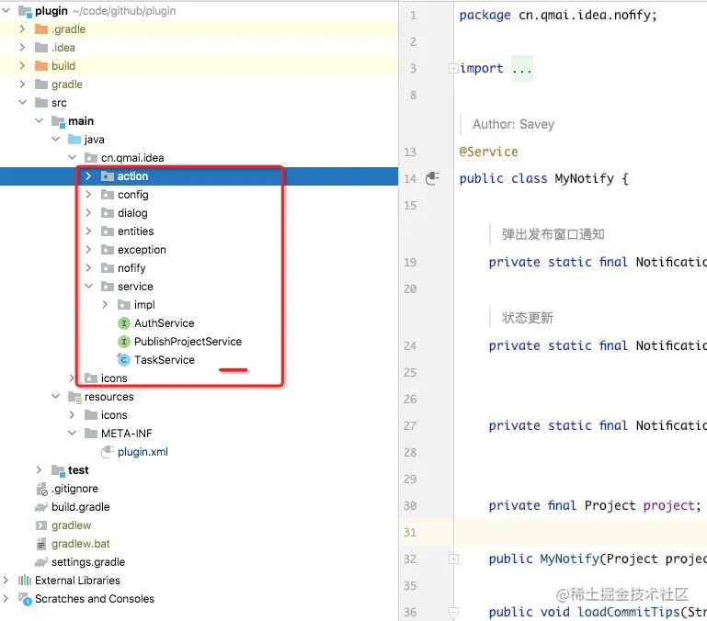Click the MyNotify class name at line 14
The image size is (707, 621).
click(x=584, y=178)
